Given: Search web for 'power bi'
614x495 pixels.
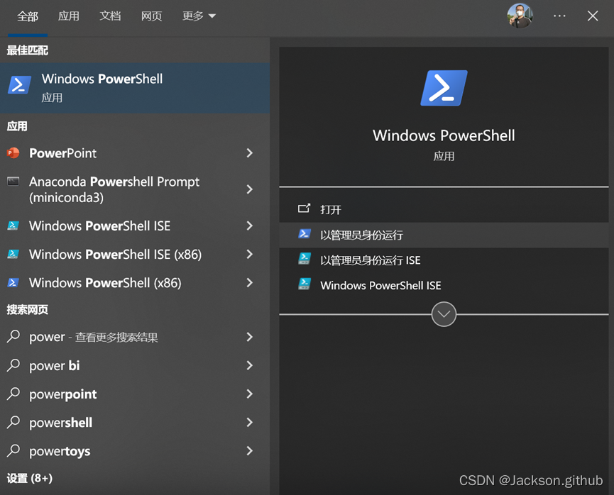Looking at the screenshot, I should 135,365.
